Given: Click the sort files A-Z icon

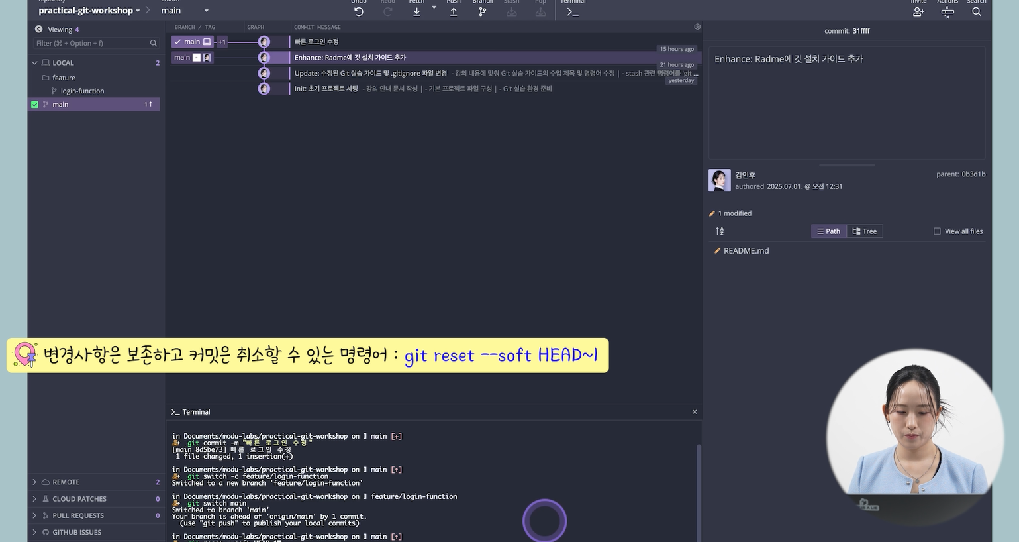Looking at the screenshot, I should 720,231.
